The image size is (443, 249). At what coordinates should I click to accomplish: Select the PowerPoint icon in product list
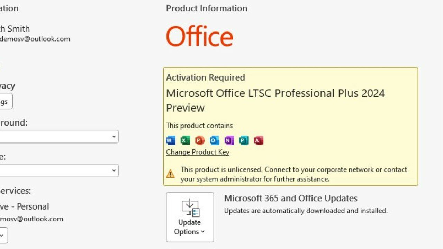pyautogui.click(x=200, y=140)
